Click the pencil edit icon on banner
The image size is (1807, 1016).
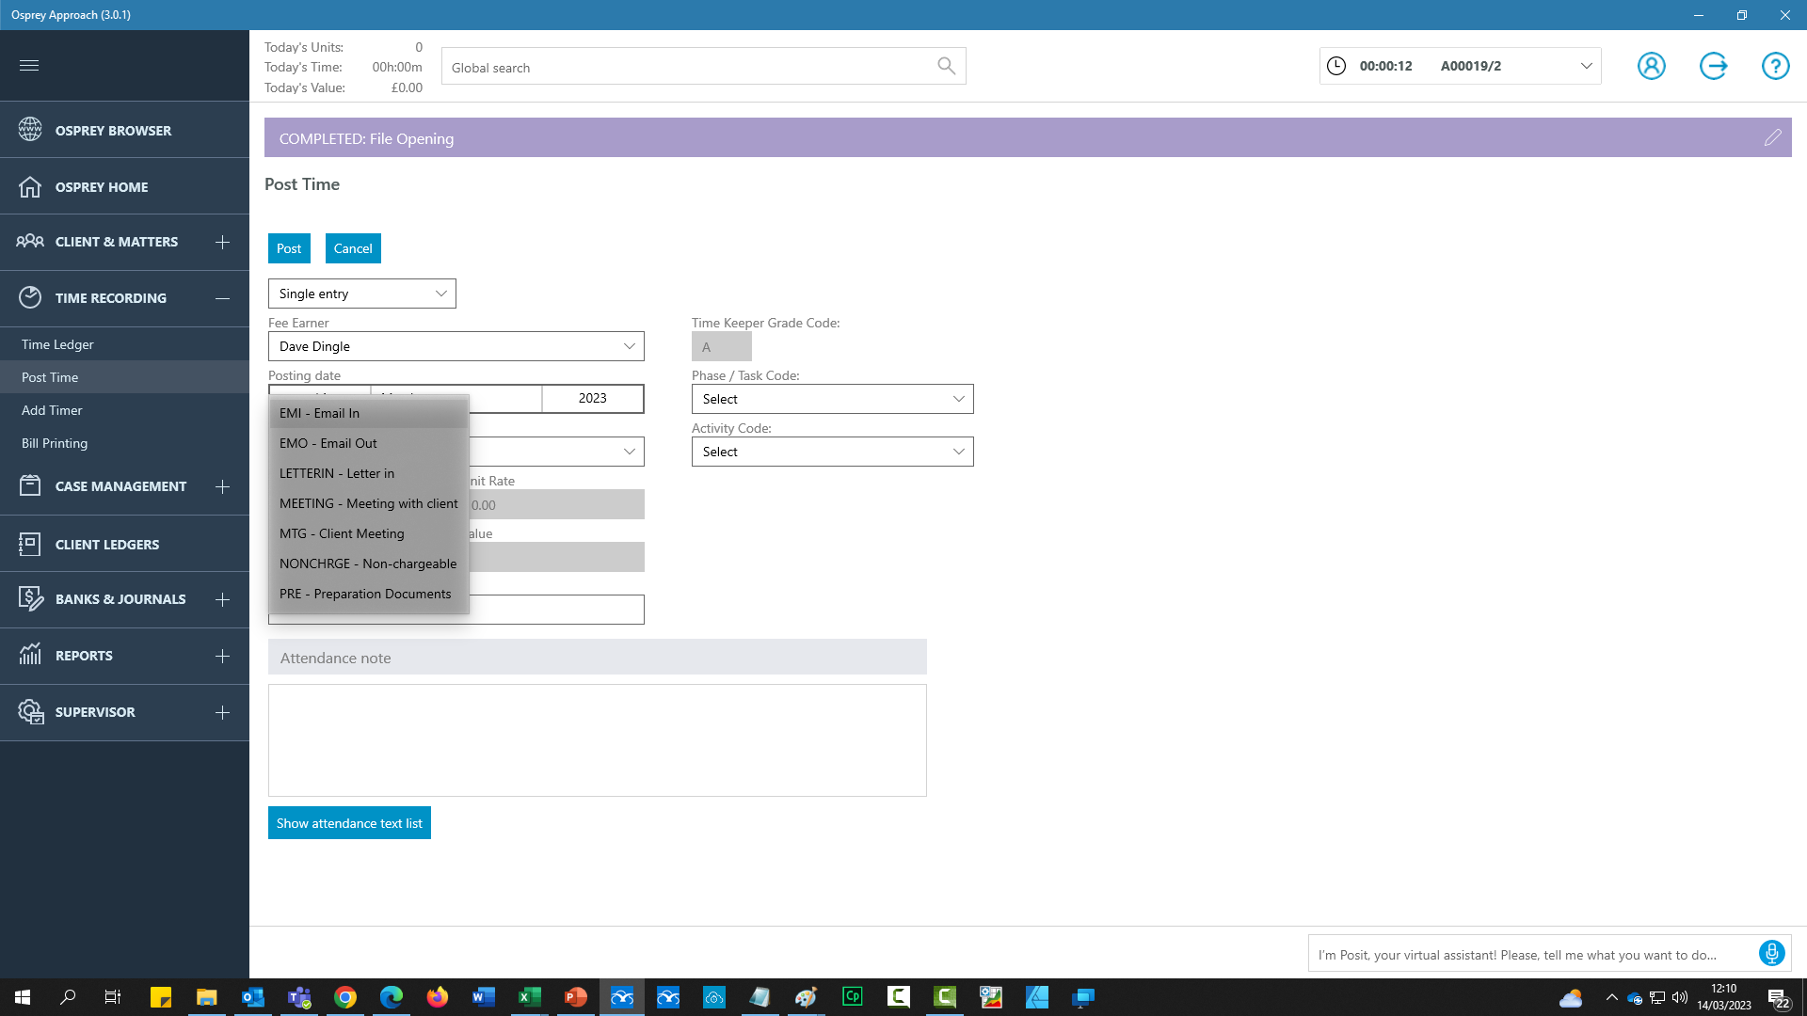pos(1772,138)
